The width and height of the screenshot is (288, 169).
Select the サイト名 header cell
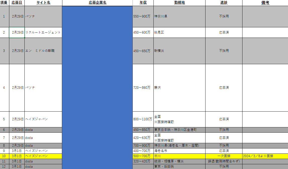43,3
